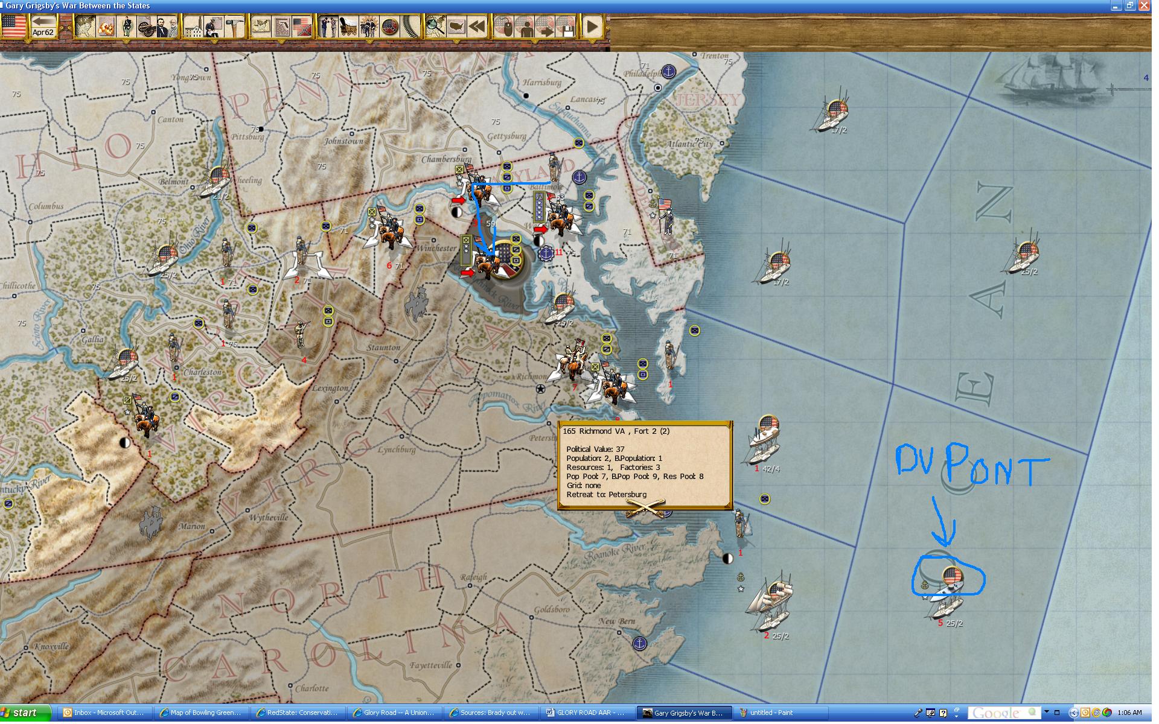Viewport: 1159px width, 724px height.
Task: Click the Google search field in taskbar
Action: point(1004,713)
